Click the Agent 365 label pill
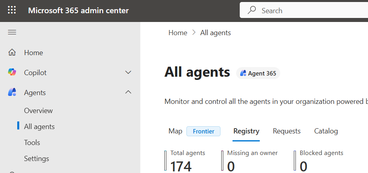Screen dimensions: 368x173 point(258,73)
